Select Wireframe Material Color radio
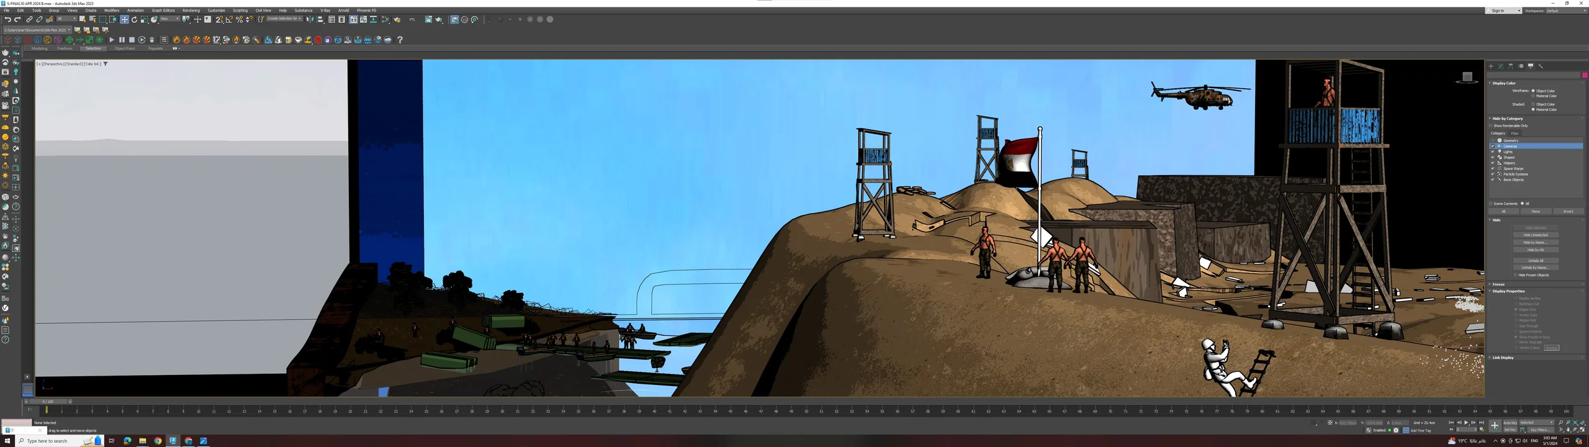Image resolution: width=1589 pixels, height=447 pixels. [x=1533, y=96]
